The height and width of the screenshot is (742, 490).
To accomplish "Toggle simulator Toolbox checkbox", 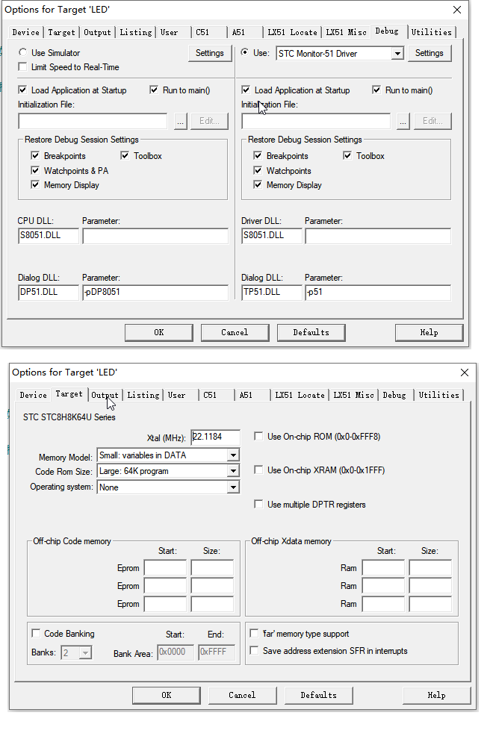I will pyautogui.click(x=125, y=155).
